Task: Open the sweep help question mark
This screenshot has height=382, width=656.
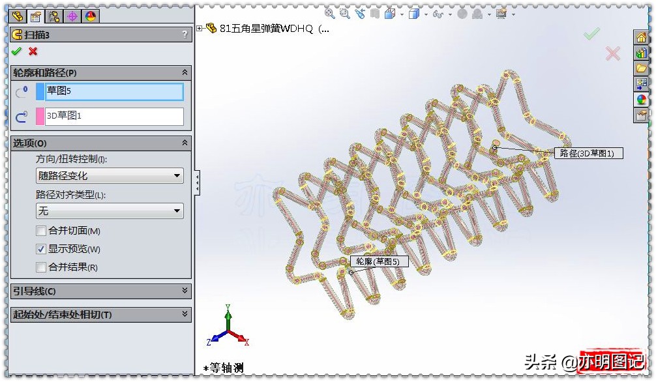Action: (x=185, y=34)
